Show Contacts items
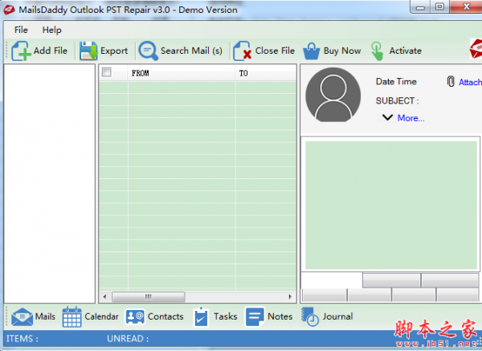Screen dimensions: 482x351 click(x=135, y=316)
